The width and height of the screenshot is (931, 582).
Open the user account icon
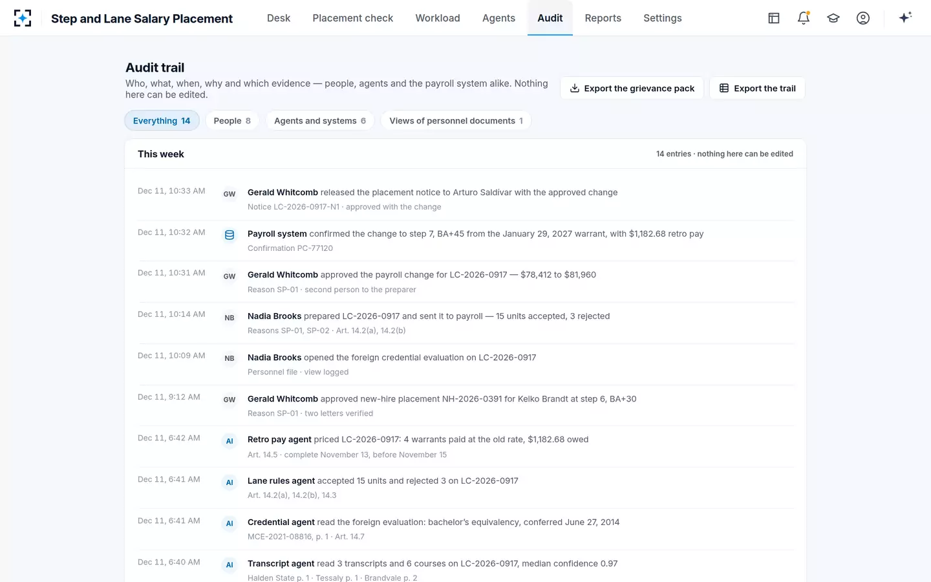(863, 18)
